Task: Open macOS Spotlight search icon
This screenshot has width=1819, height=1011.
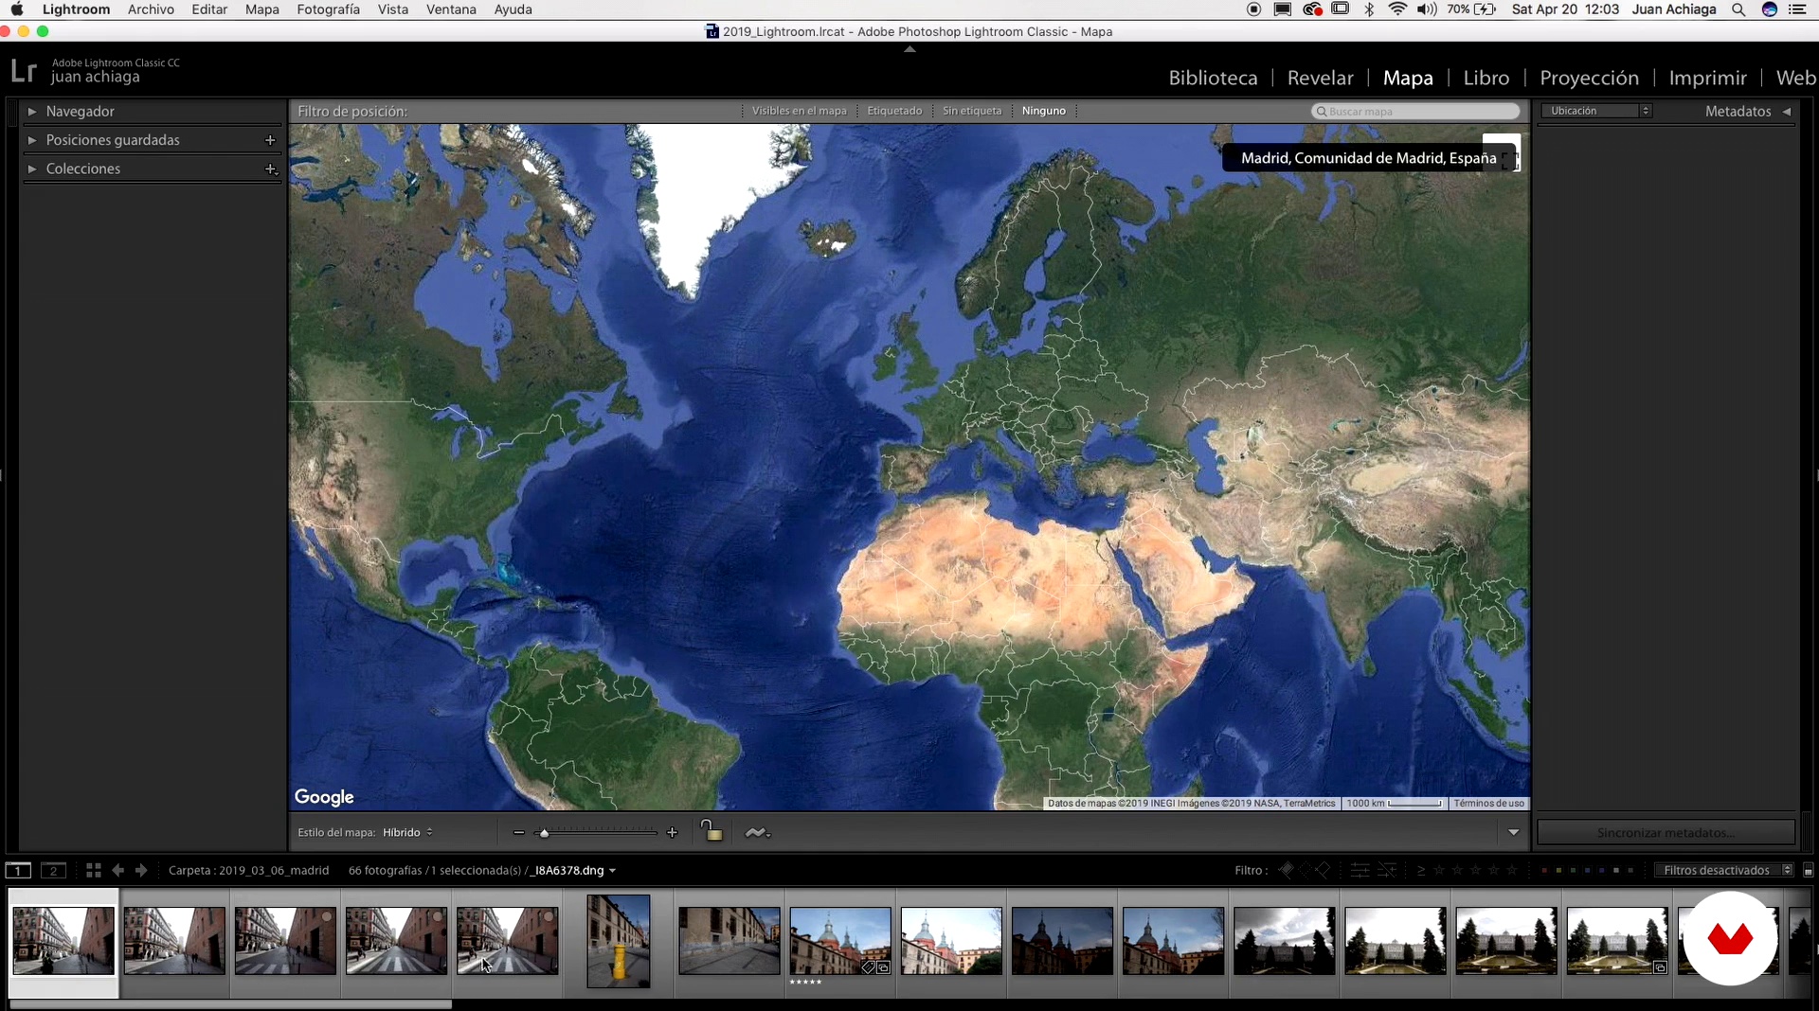Action: (x=1738, y=9)
